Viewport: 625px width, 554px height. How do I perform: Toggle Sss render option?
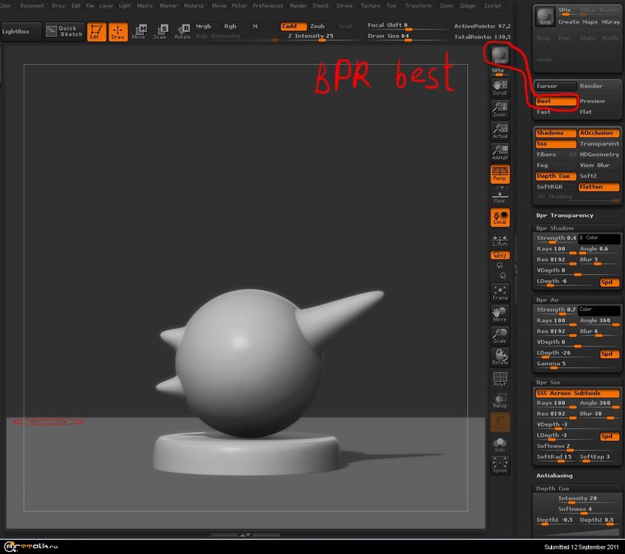coord(556,144)
